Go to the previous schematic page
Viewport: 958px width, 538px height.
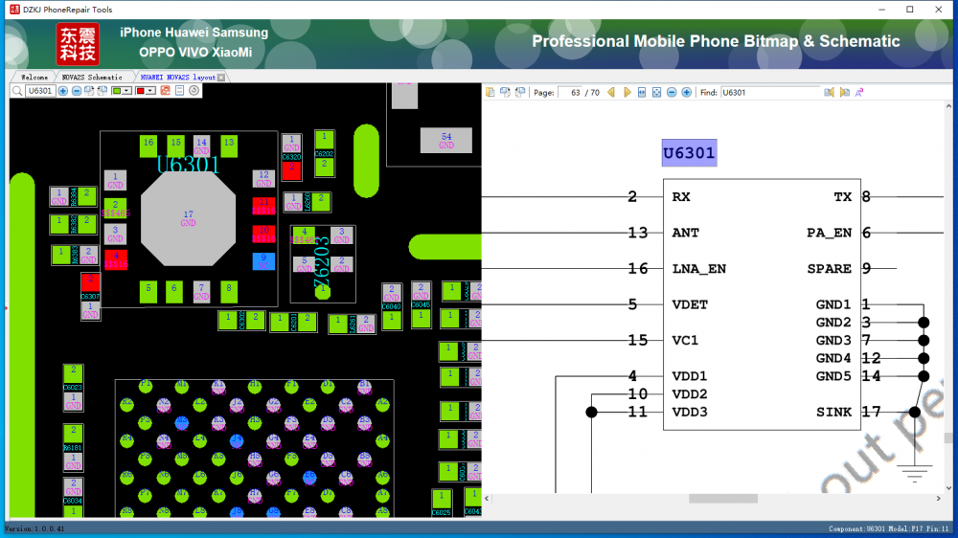click(x=611, y=92)
